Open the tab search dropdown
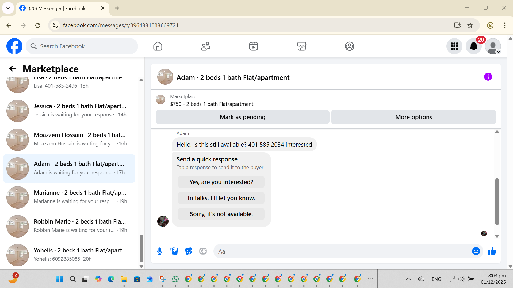 [x=8, y=8]
